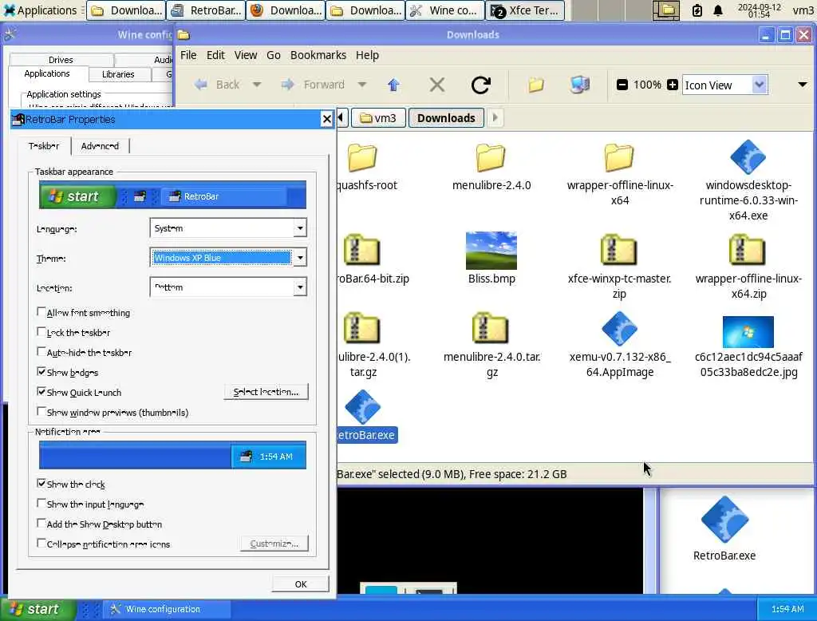Image resolution: width=817 pixels, height=621 pixels.
Task: Open the Edit menu
Action: (215, 55)
